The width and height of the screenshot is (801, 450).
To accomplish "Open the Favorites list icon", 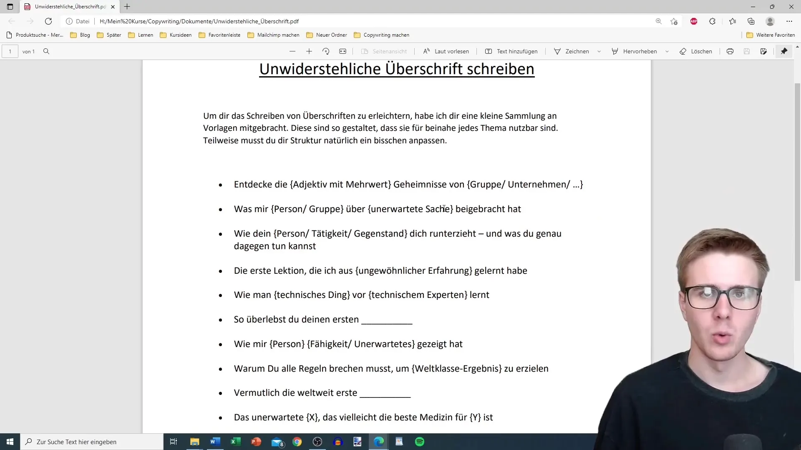I will click(733, 21).
